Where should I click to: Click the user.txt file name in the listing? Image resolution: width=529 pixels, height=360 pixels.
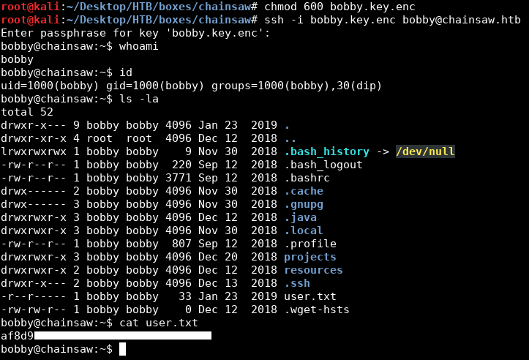(310, 296)
